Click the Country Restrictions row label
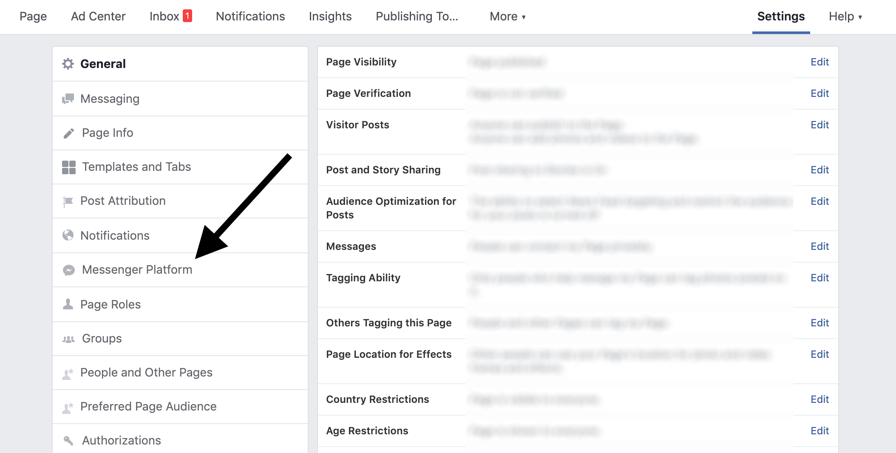The image size is (896, 453). coord(377,399)
